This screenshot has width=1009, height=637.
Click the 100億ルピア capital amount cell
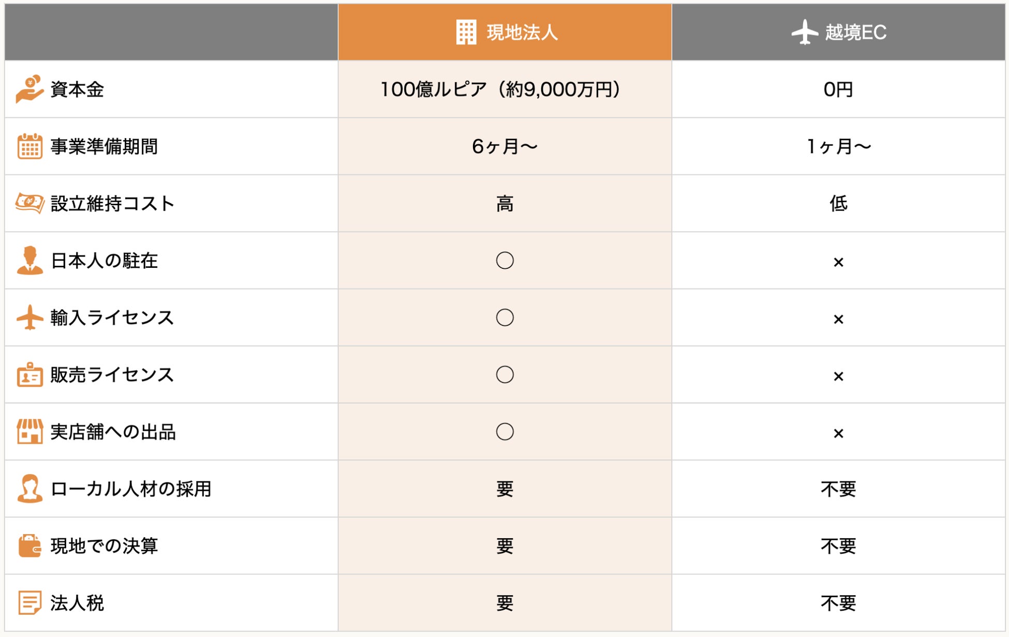(x=500, y=89)
